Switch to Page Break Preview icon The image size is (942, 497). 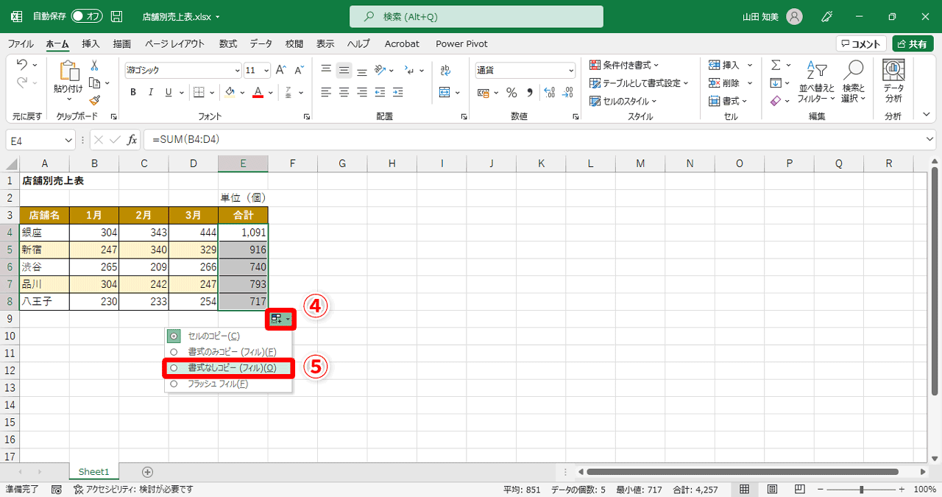coord(801,489)
